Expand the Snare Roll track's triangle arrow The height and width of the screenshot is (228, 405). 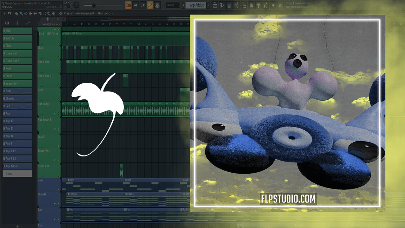pos(55,160)
